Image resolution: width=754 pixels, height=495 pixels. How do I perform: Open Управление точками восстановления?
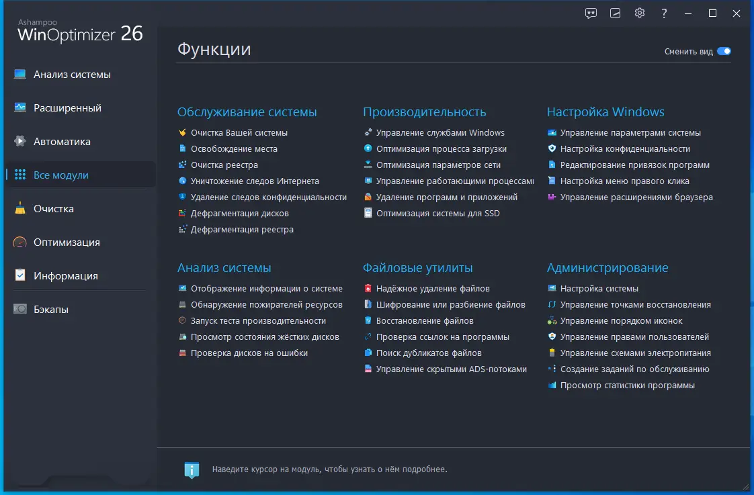click(635, 305)
